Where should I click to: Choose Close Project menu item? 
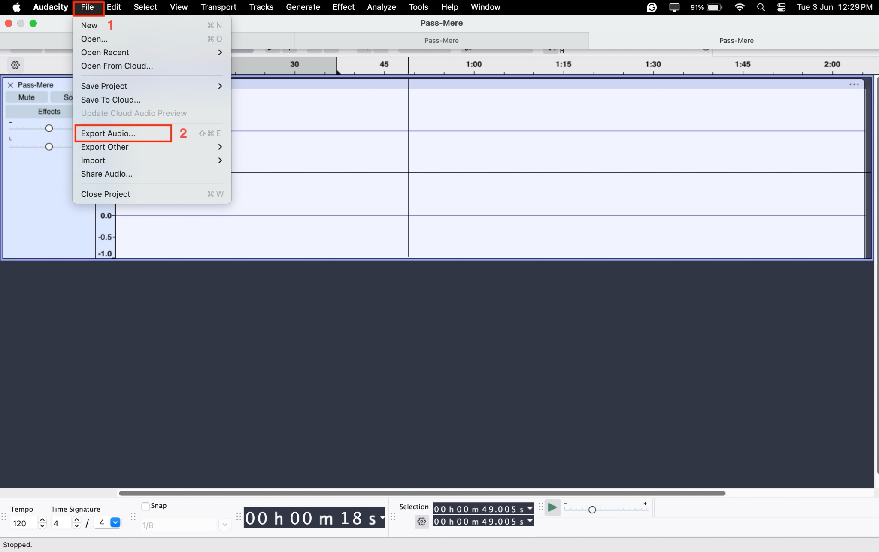[x=152, y=194]
